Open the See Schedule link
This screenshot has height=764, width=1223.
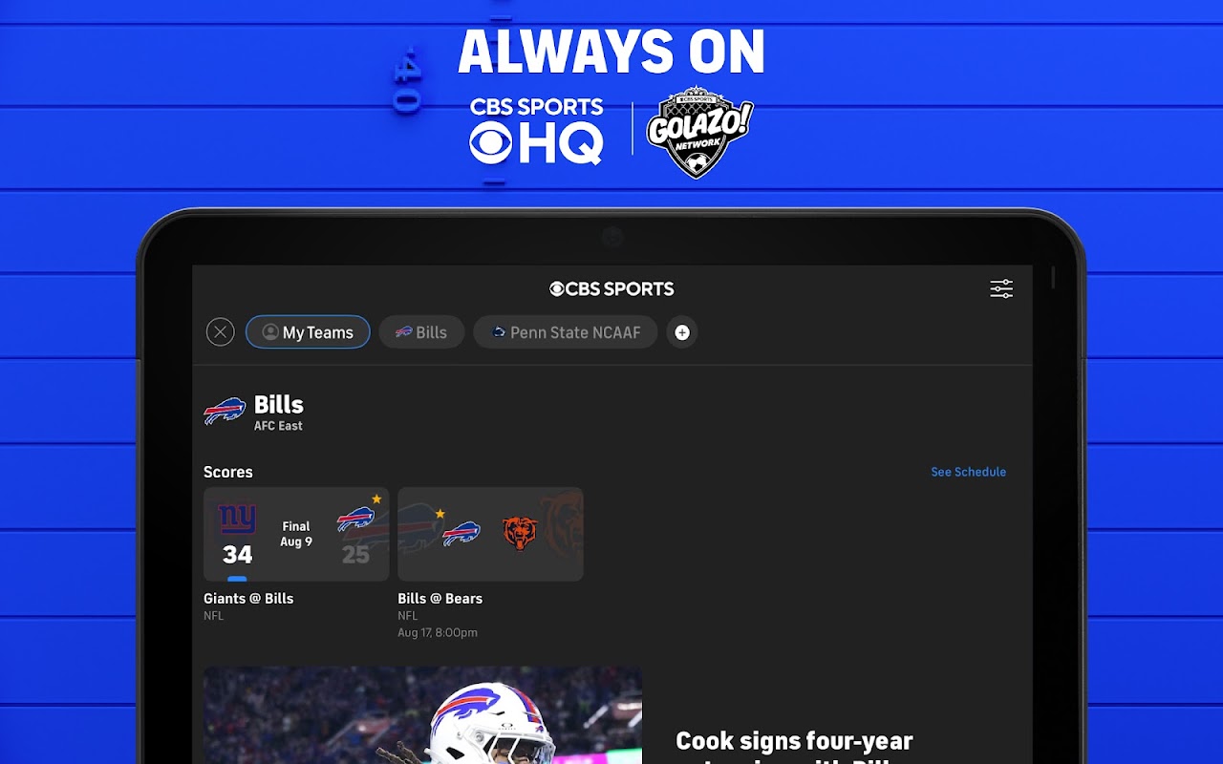click(968, 472)
